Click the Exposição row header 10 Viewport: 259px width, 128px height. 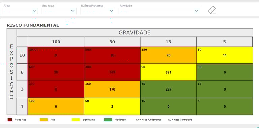coord(22,55)
